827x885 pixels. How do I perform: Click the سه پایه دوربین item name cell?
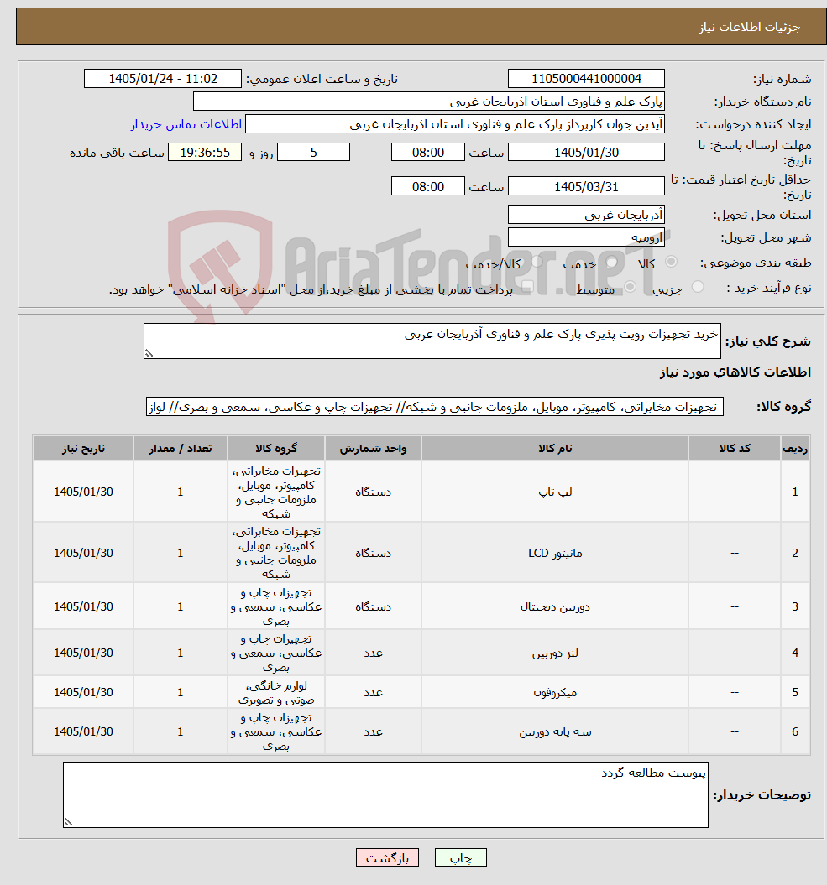(x=555, y=732)
